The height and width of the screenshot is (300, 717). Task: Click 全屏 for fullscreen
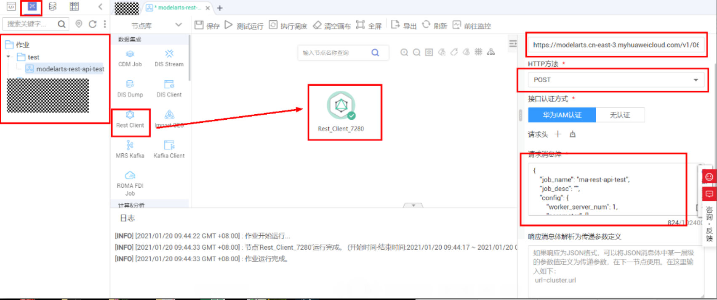click(369, 26)
